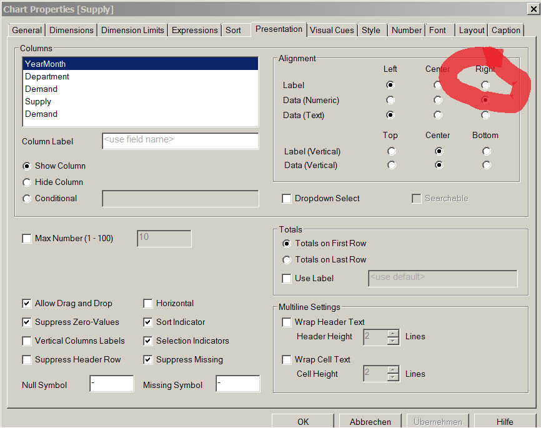Viewport: 541px width, 428px height.
Task: Set Label alignment to Center
Action: tap(438, 85)
